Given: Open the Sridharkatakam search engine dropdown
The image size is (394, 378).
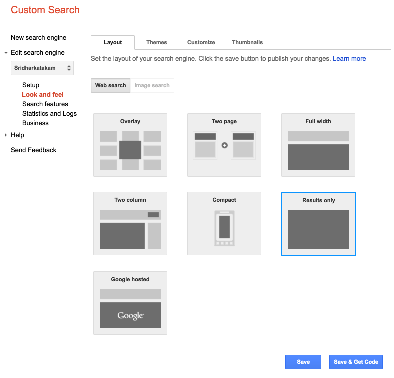Looking at the screenshot, I should coord(42,68).
